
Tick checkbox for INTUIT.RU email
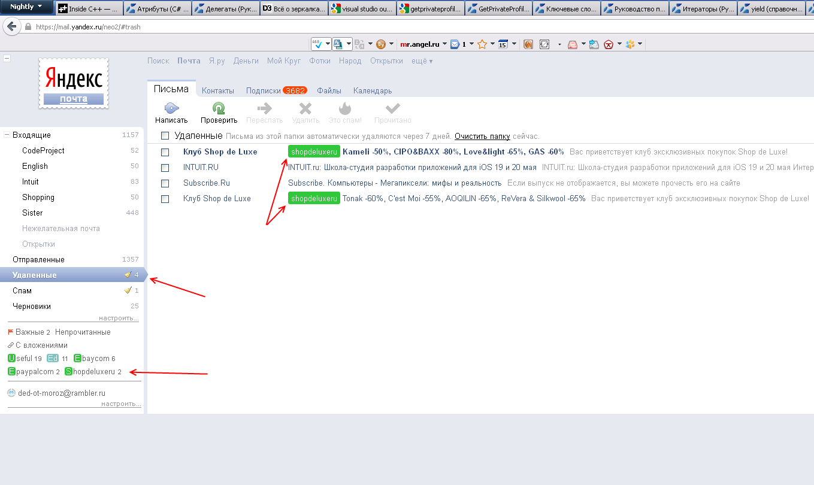165,168
